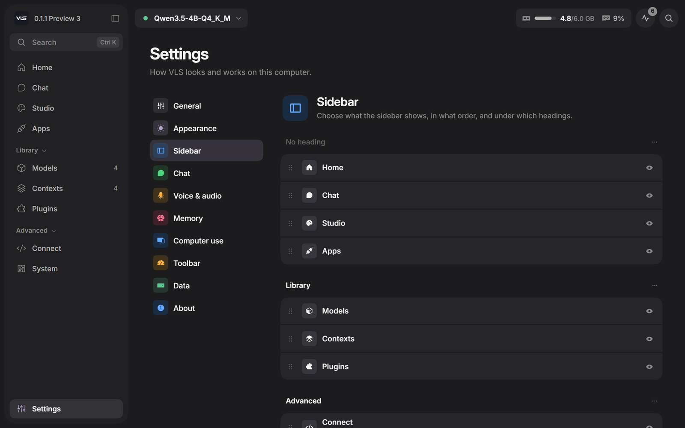Click the System icon in left sidebar
Screen dimensions: 685x428
(x=21, y=268)
